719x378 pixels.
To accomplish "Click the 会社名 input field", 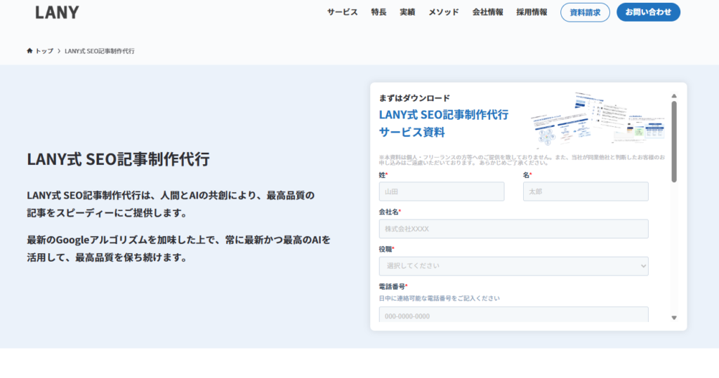I will tap(513, 229).
